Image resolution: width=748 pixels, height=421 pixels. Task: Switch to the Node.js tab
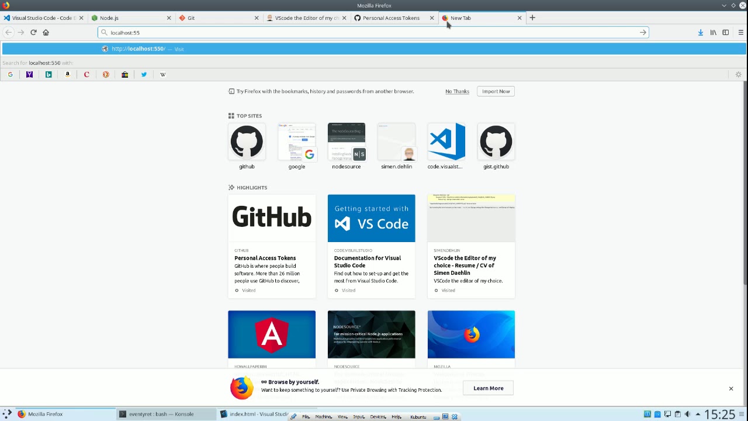131,18
